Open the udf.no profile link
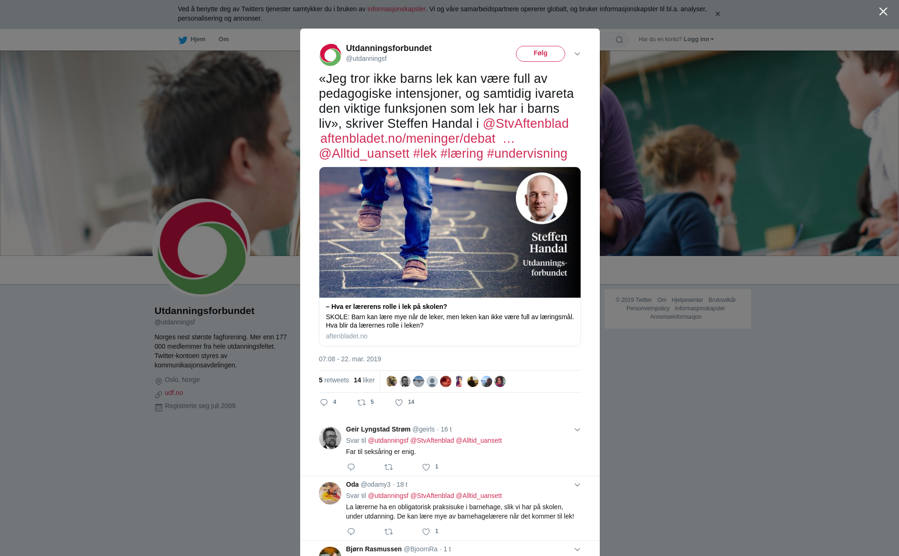Image resolution: width=899 pixels, height=556 pixels. pyautogui.click(x=174, y=393)
